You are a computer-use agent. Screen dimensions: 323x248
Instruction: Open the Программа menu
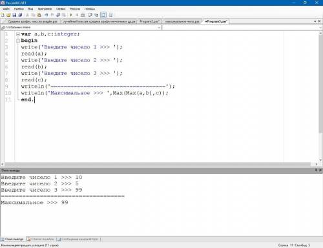click(x=45, y=9)
